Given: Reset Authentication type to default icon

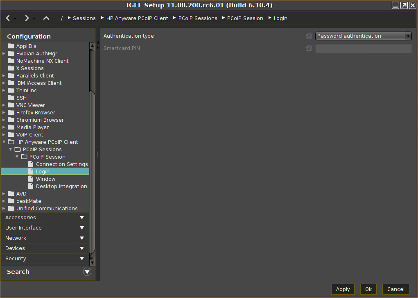Looking at the screenshot, I should click(309, 36).
